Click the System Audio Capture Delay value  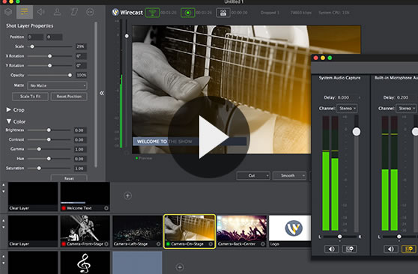click(x=343, y=97)
